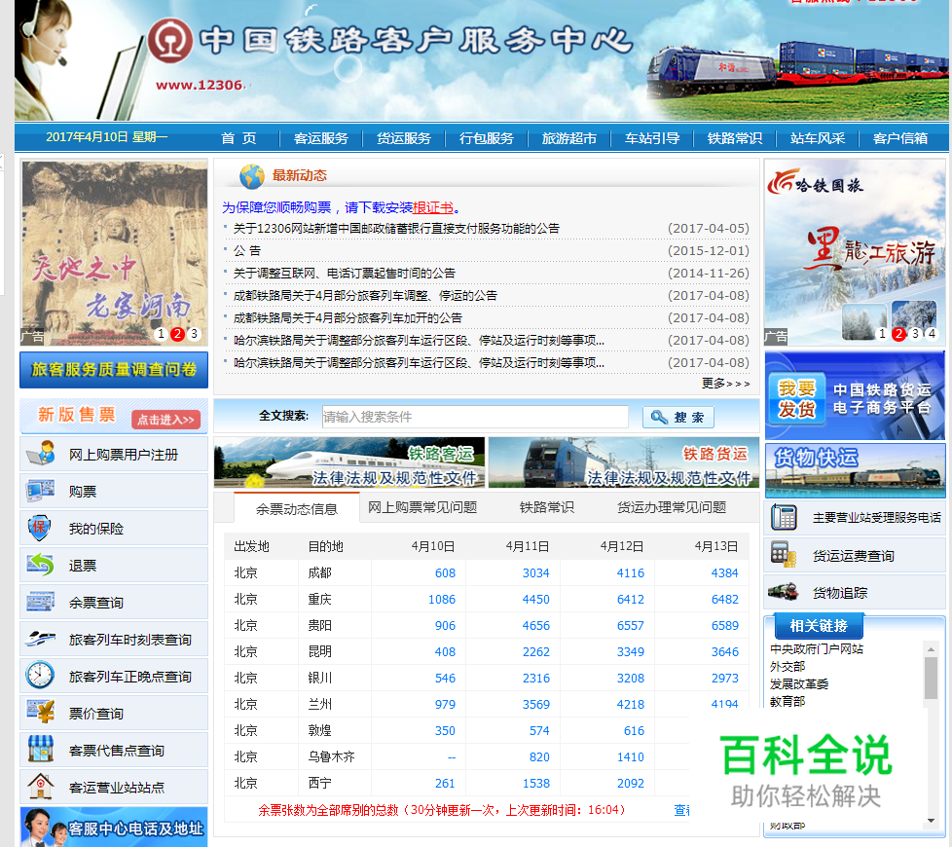
Task: Open 车站引导 navigation menu
Action: (652, 138)
